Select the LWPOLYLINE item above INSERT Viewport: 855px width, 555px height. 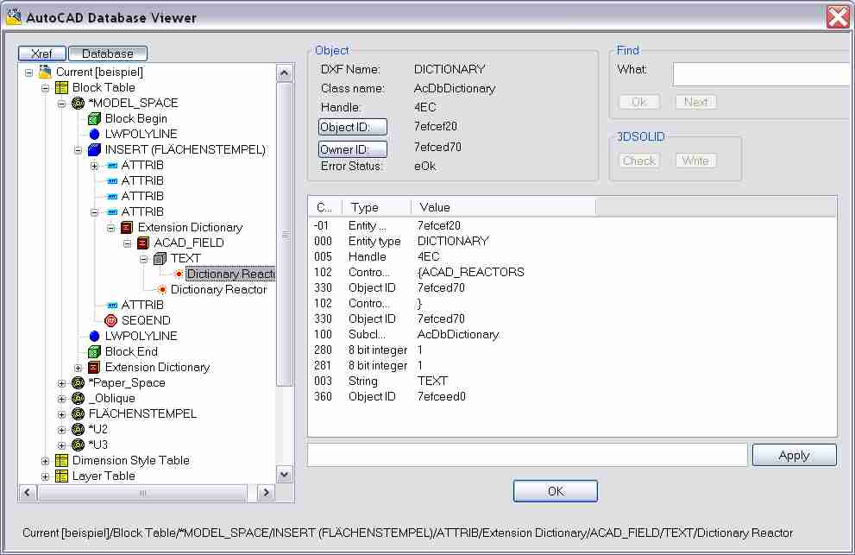pos(141,134)
